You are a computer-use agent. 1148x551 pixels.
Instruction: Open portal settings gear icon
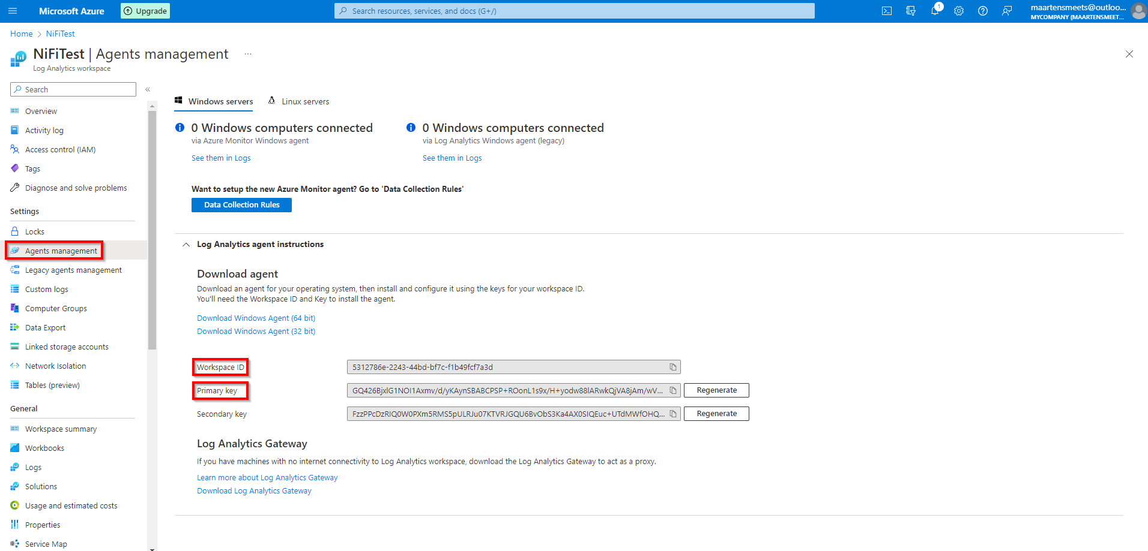coord(959,11)
